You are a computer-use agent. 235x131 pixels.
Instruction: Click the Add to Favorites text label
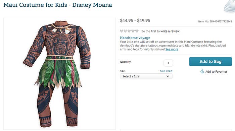[216, 72]
